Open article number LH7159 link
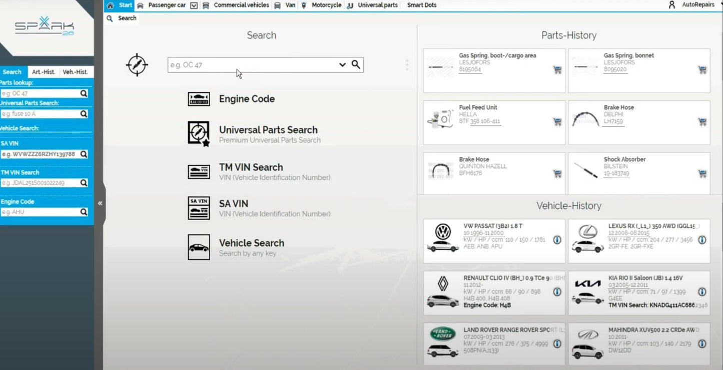This screenshot has width=723, height=370. click(x=613, y=121)
